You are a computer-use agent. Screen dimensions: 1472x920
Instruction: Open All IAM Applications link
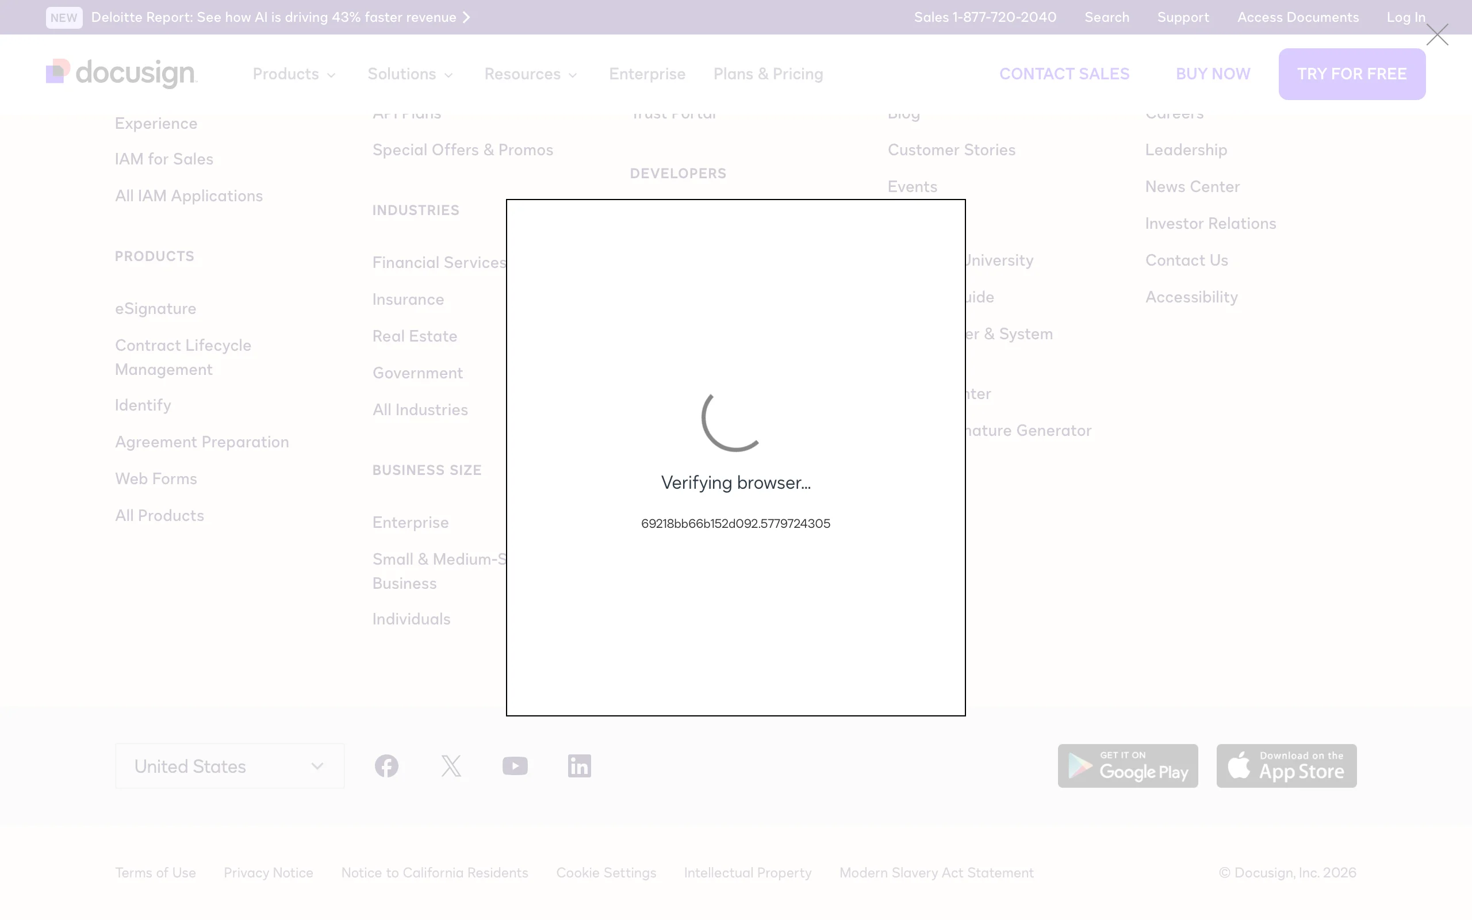coord(189,196)
